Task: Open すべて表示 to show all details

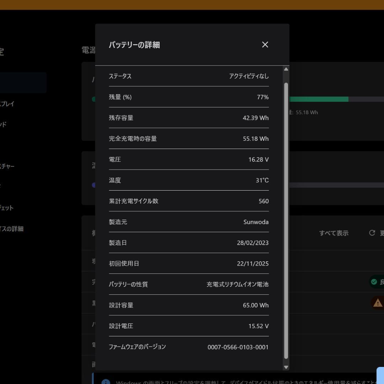Action: pos(334,233)
